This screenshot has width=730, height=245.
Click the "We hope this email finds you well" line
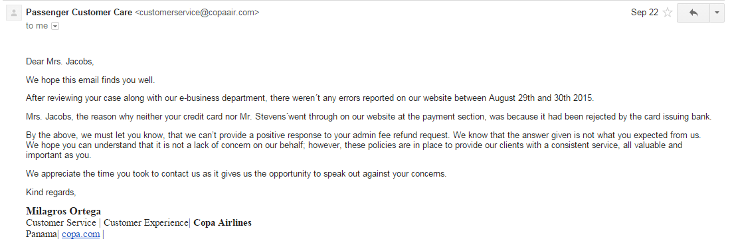pyautogui.click(x=90, y=80)
